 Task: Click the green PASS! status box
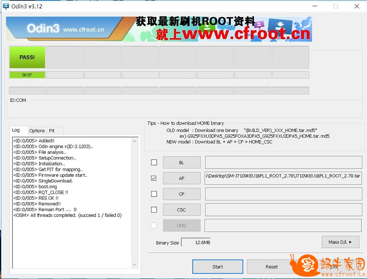[27, 57]
